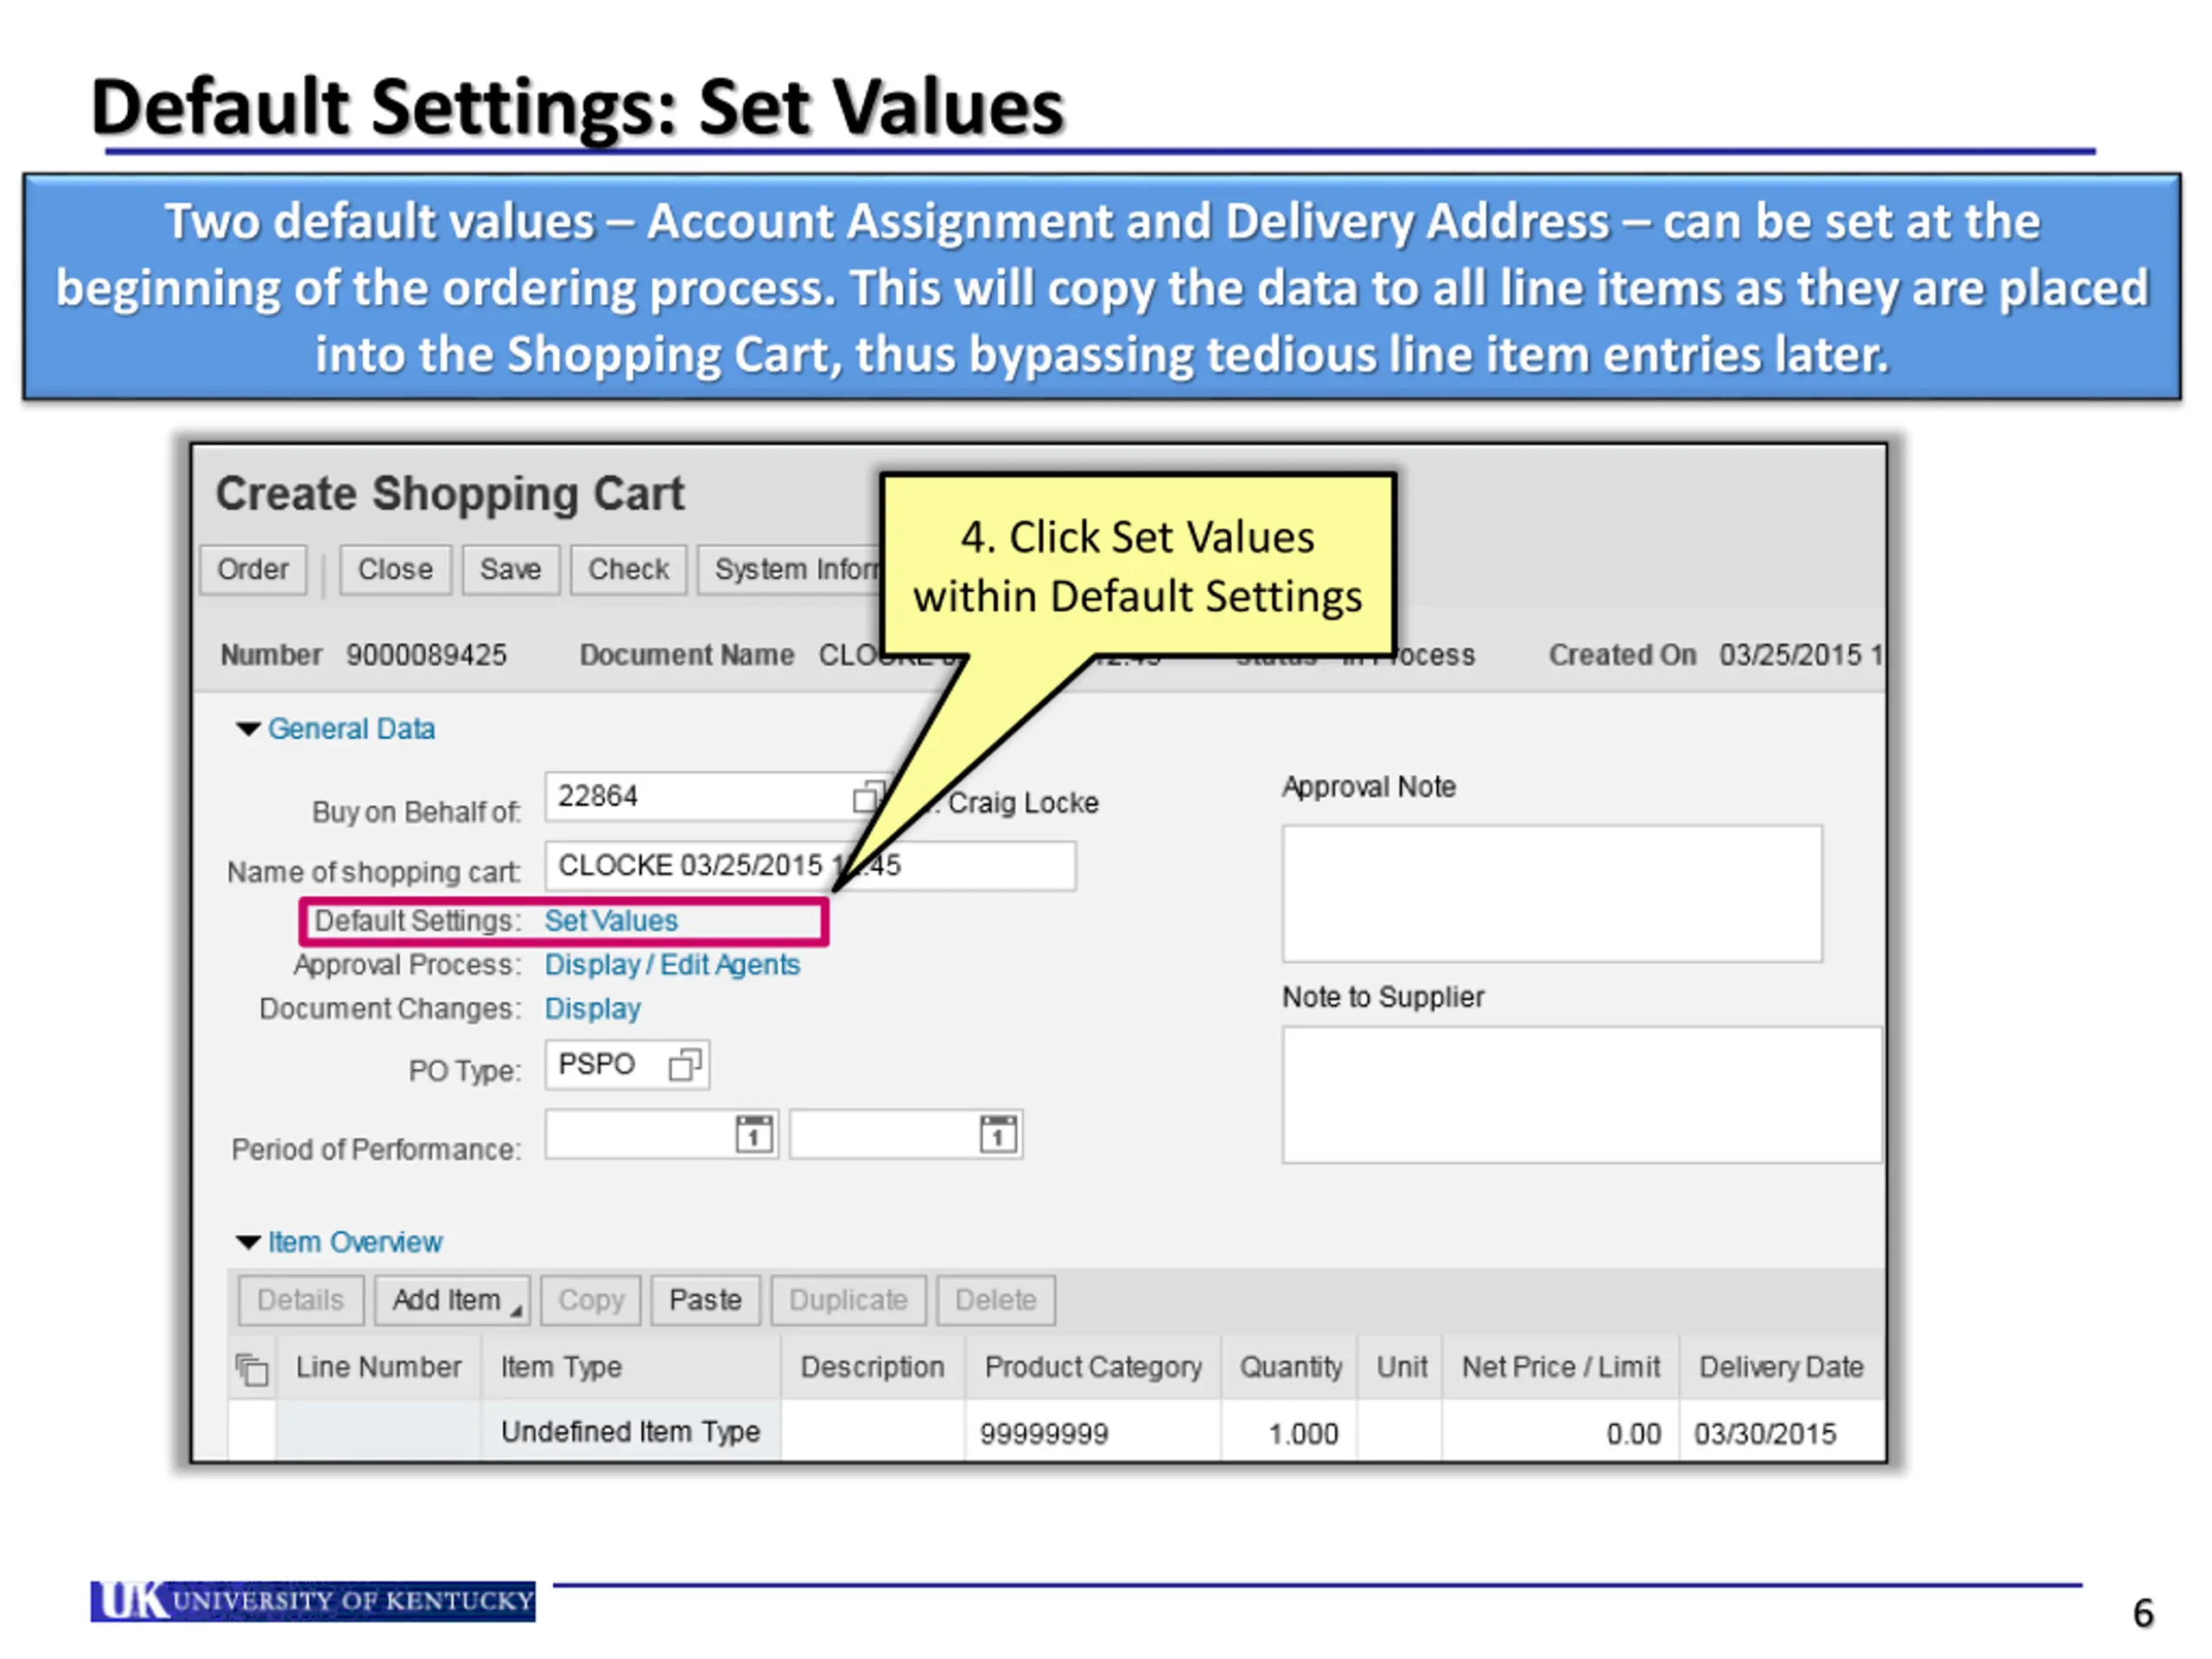The height and width of the screenshot is (1659, 2212).
Task: Click the Net Price / Limit column header
Action: tap(1561, 1367)
